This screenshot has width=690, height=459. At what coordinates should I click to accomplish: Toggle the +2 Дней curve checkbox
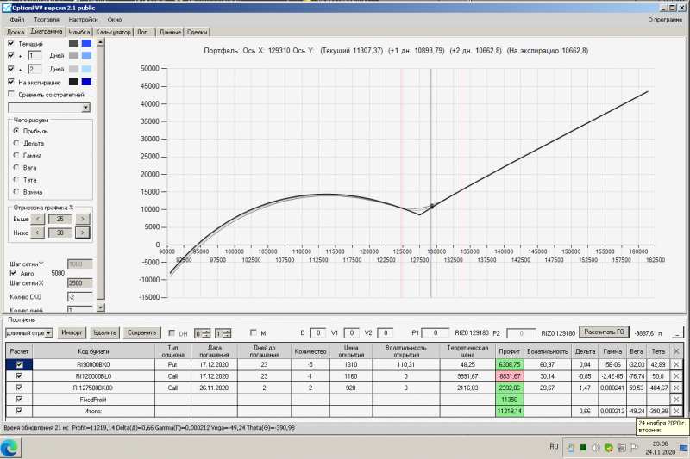tap(11, 69)
